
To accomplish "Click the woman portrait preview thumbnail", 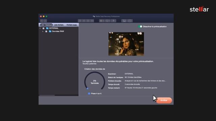I will pyautogui.click(x=126, y=44).
